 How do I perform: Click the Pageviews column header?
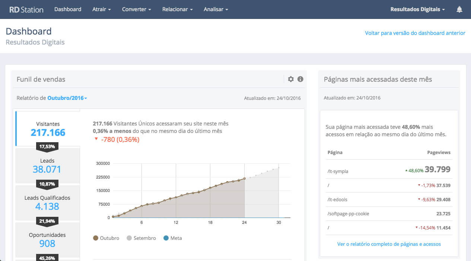[439, 152]
